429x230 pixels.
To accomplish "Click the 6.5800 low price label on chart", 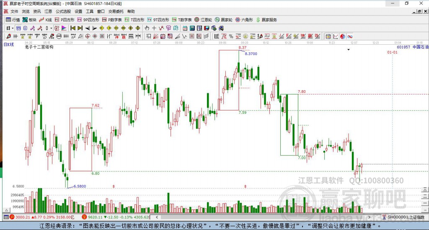I will pyautogui.click(x=80, y=186).
